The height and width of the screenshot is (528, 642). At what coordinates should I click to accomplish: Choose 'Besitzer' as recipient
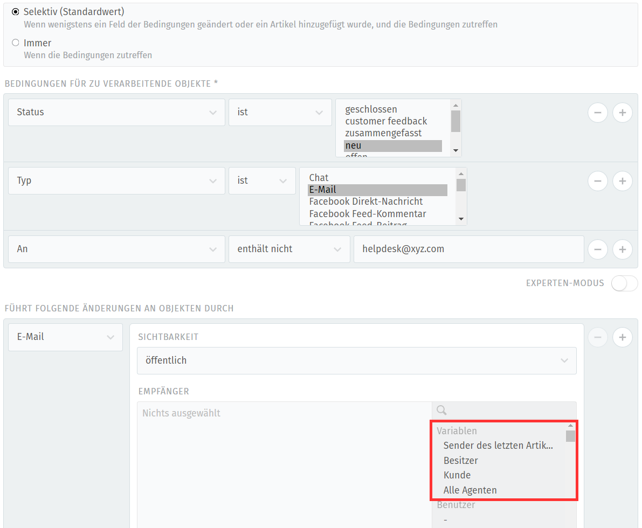coord(498,461)
